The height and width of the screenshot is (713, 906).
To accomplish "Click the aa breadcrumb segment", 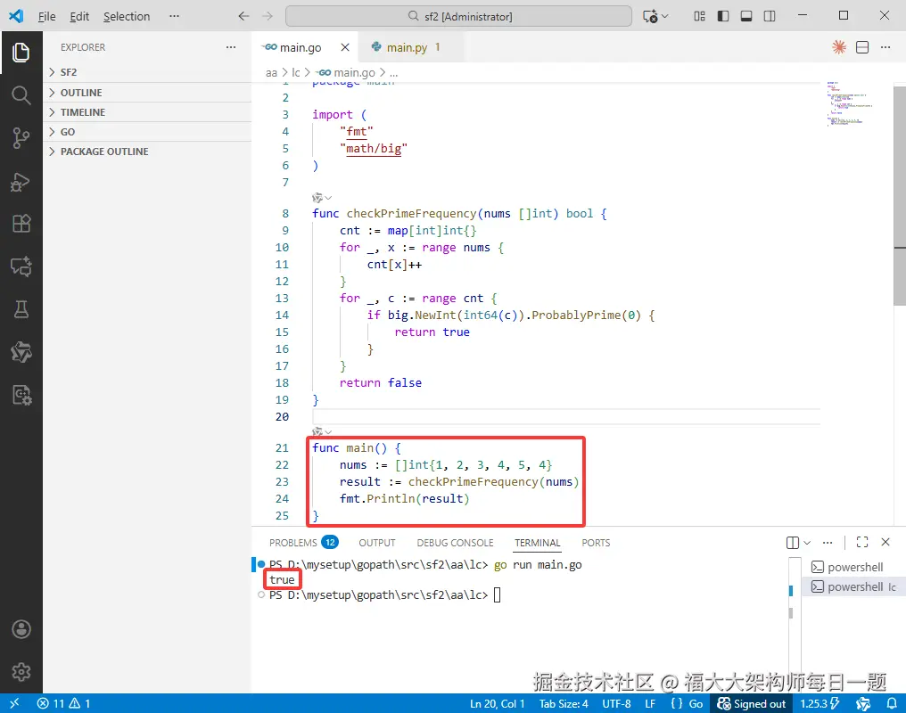I will coord(271,73).
